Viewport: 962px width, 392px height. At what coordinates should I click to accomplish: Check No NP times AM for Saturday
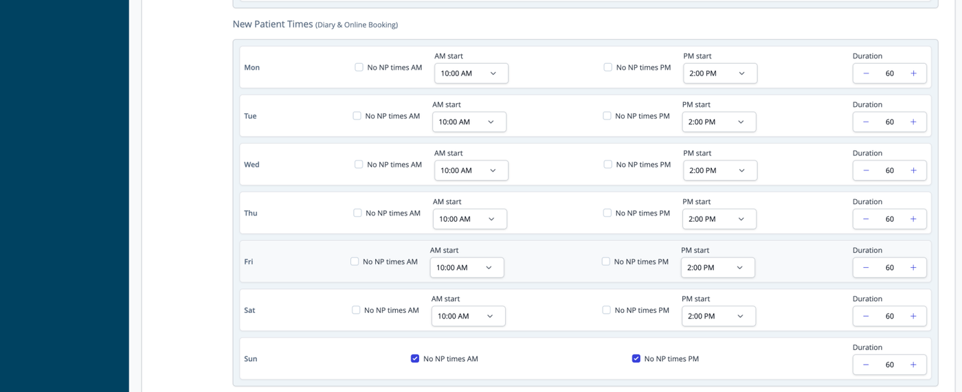coord(356,310)
